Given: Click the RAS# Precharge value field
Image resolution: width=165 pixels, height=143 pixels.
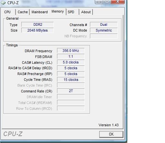Looking at the screenshot, I should tap(71, 74).
